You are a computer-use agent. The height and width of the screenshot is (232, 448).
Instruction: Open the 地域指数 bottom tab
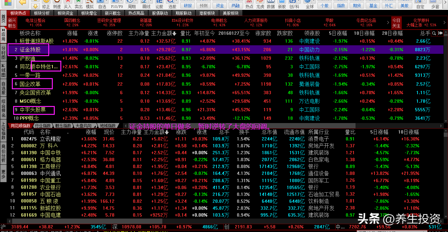108,126
